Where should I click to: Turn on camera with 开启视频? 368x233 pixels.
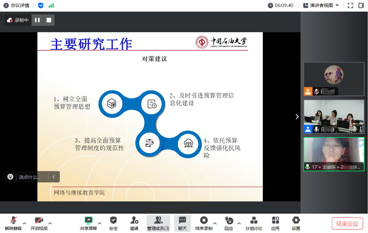coord(39,223)
